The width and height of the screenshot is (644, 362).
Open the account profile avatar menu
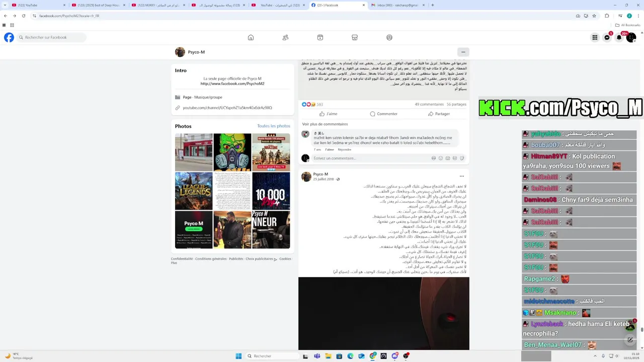[631, 37]
